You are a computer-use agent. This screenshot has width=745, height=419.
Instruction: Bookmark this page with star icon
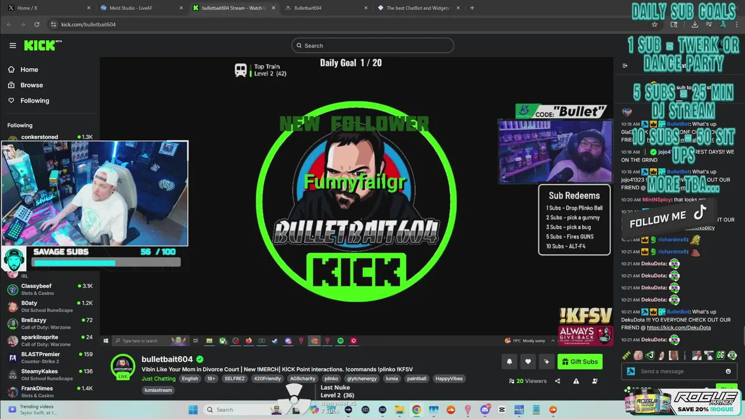pos(654,24)
